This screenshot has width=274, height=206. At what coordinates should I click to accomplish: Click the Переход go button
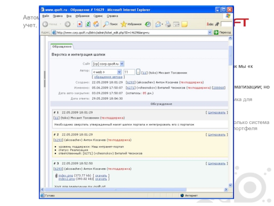pyautogui.click(x=222, y=32)
